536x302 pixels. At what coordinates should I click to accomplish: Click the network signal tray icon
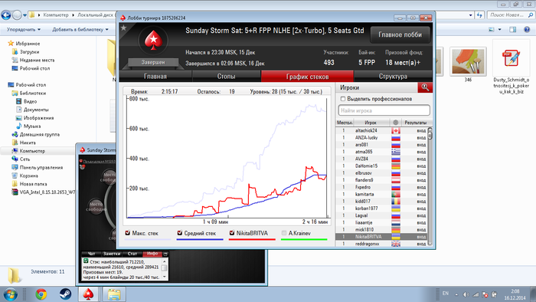click(476, 294)
